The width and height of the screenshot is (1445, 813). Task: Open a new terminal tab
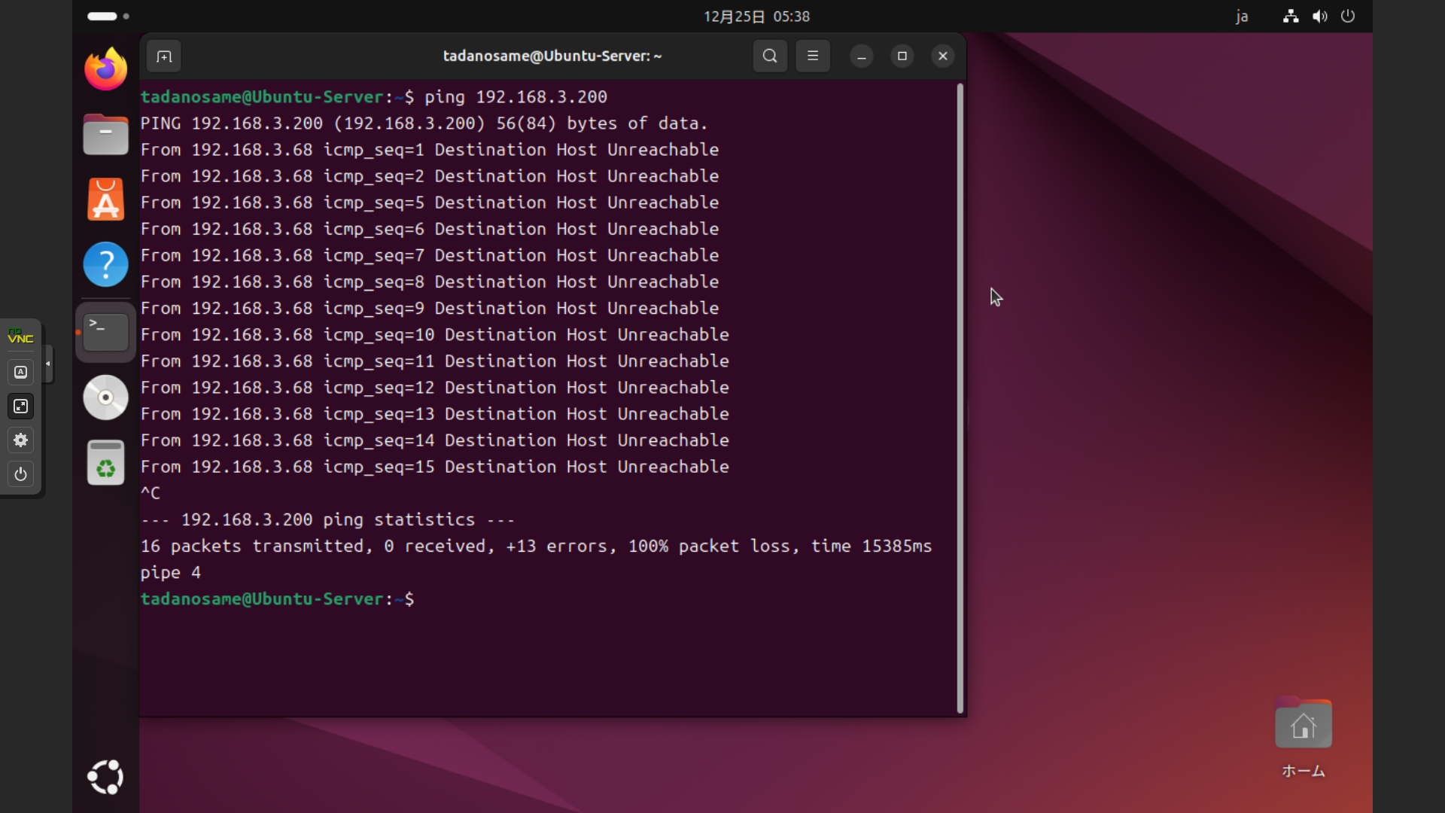(164, 56)
